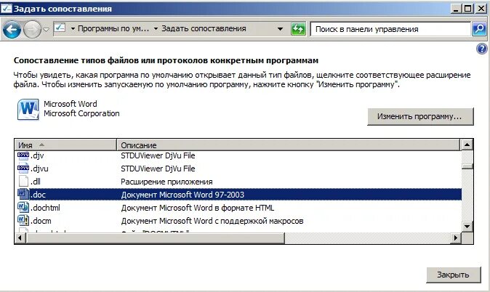The image size is (490, 292).
Task: Sort by Описание column header
Action: tap(288, 145)
